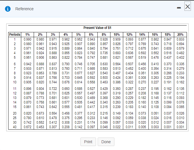Click the Reference dialog title text
Viewport: 194px width, 150px height.
24,9
